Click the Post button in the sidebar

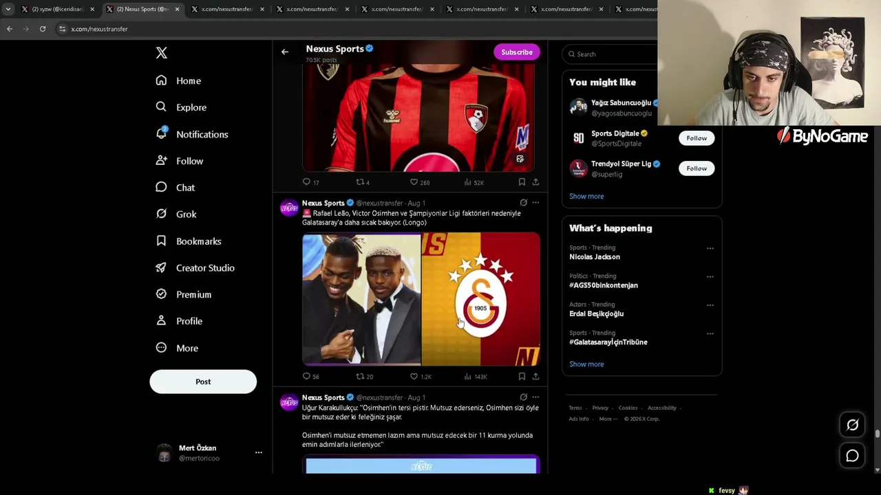203,382
